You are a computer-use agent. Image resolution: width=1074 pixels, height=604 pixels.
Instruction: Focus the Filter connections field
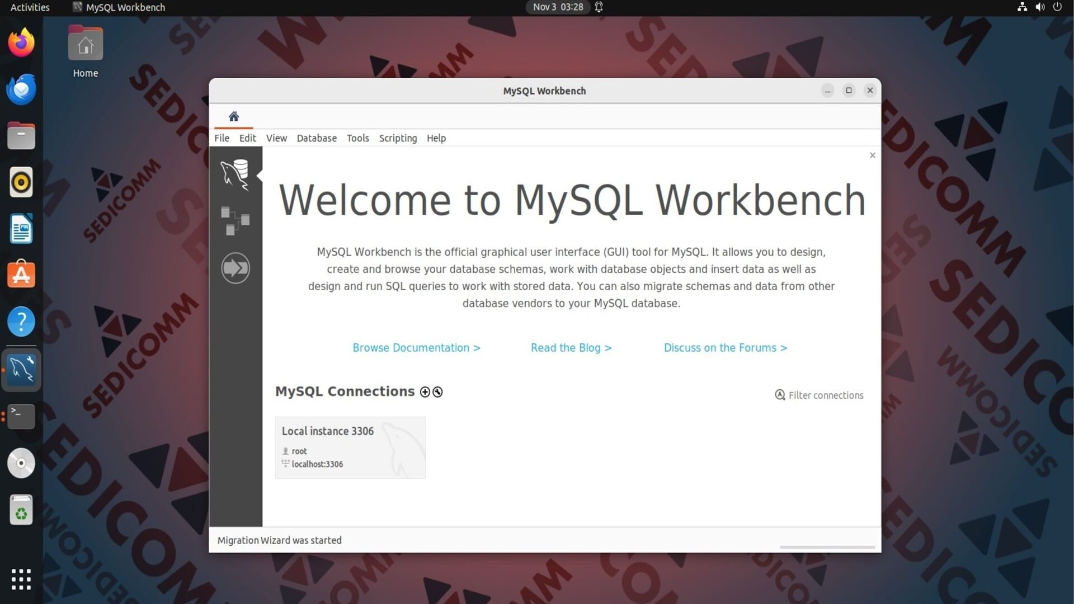point(826,395)
